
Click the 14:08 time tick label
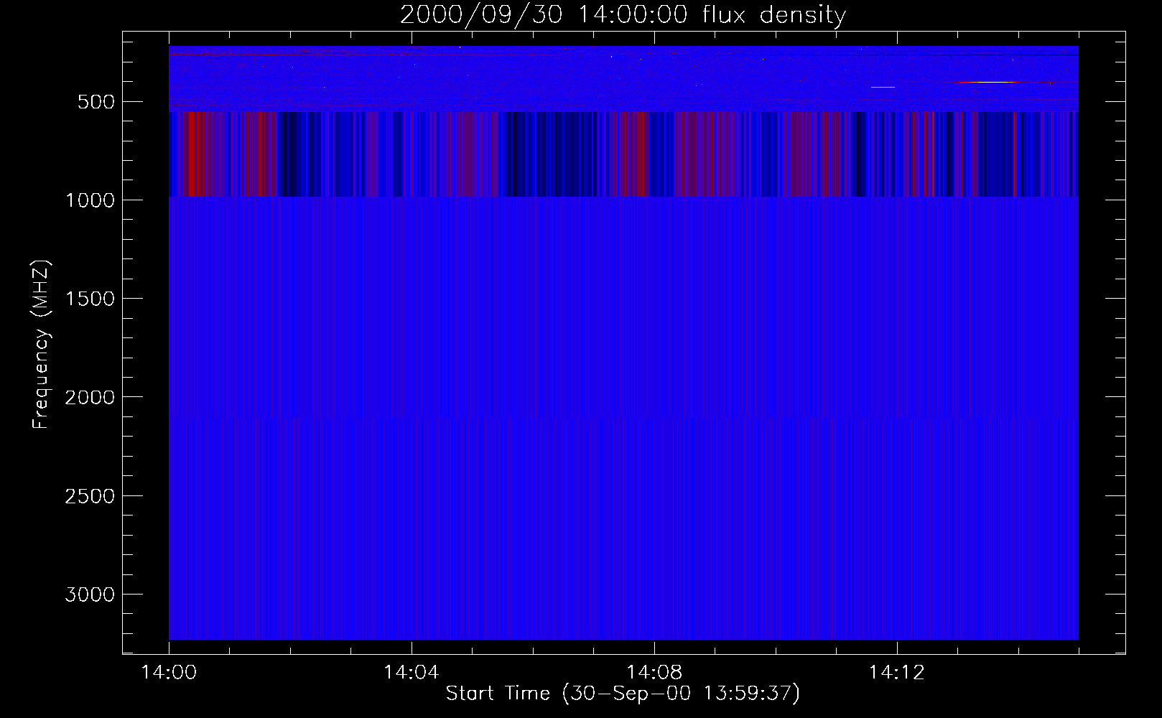[x=654, y=673]
